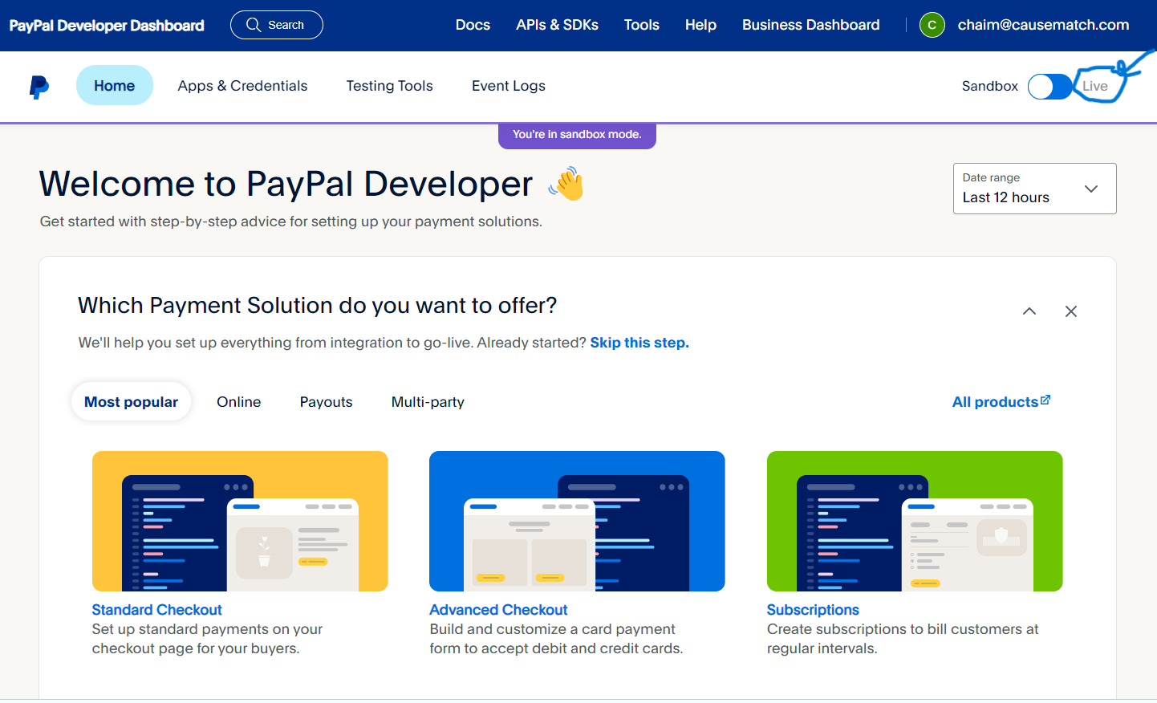Go to Apps & Credentials tab
The height and width of the screenshot is (703, 1157).
(x=242, y=86)
